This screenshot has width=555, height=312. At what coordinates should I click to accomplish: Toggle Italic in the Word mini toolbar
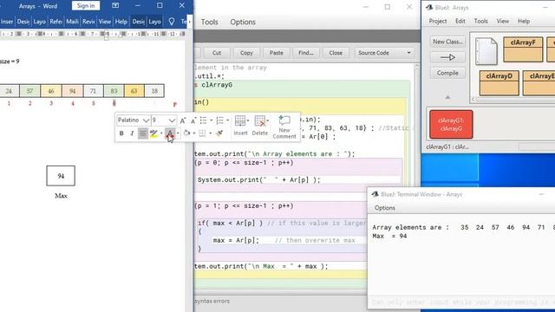click(x=132, y=133)
